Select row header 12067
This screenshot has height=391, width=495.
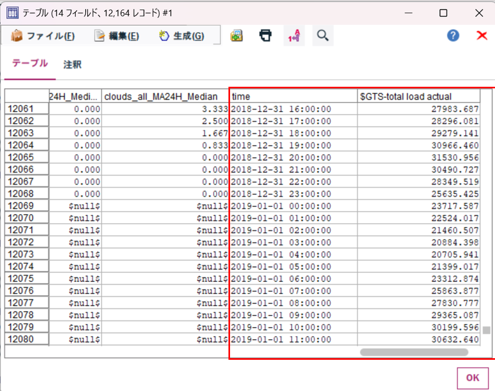coord(27,181)
